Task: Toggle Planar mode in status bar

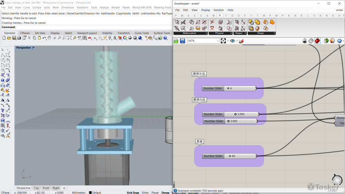Action: click(x=155, y=193)
